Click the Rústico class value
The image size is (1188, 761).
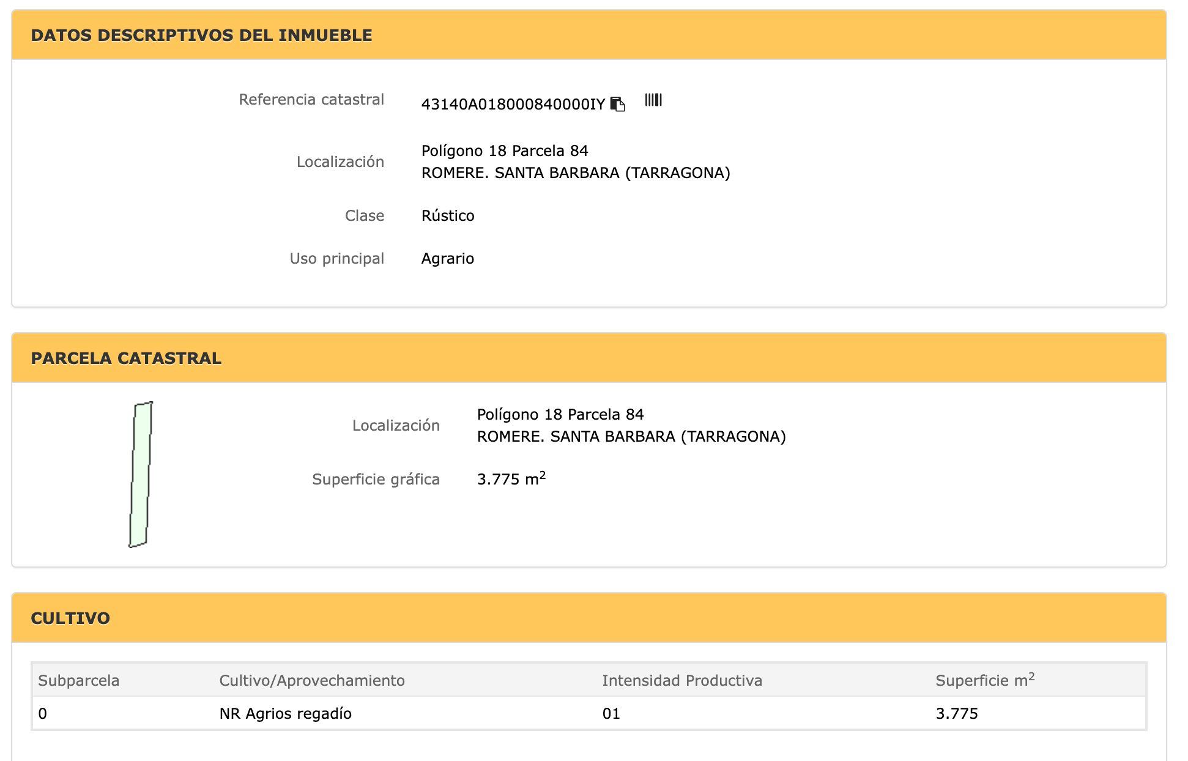[x=448, y=216]
